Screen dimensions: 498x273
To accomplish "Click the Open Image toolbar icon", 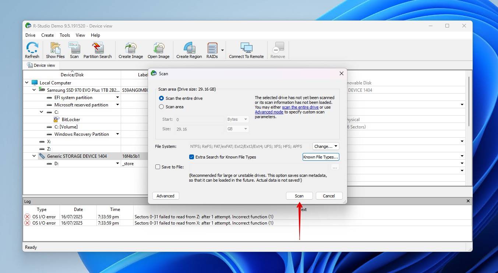I will pos(159,50).
